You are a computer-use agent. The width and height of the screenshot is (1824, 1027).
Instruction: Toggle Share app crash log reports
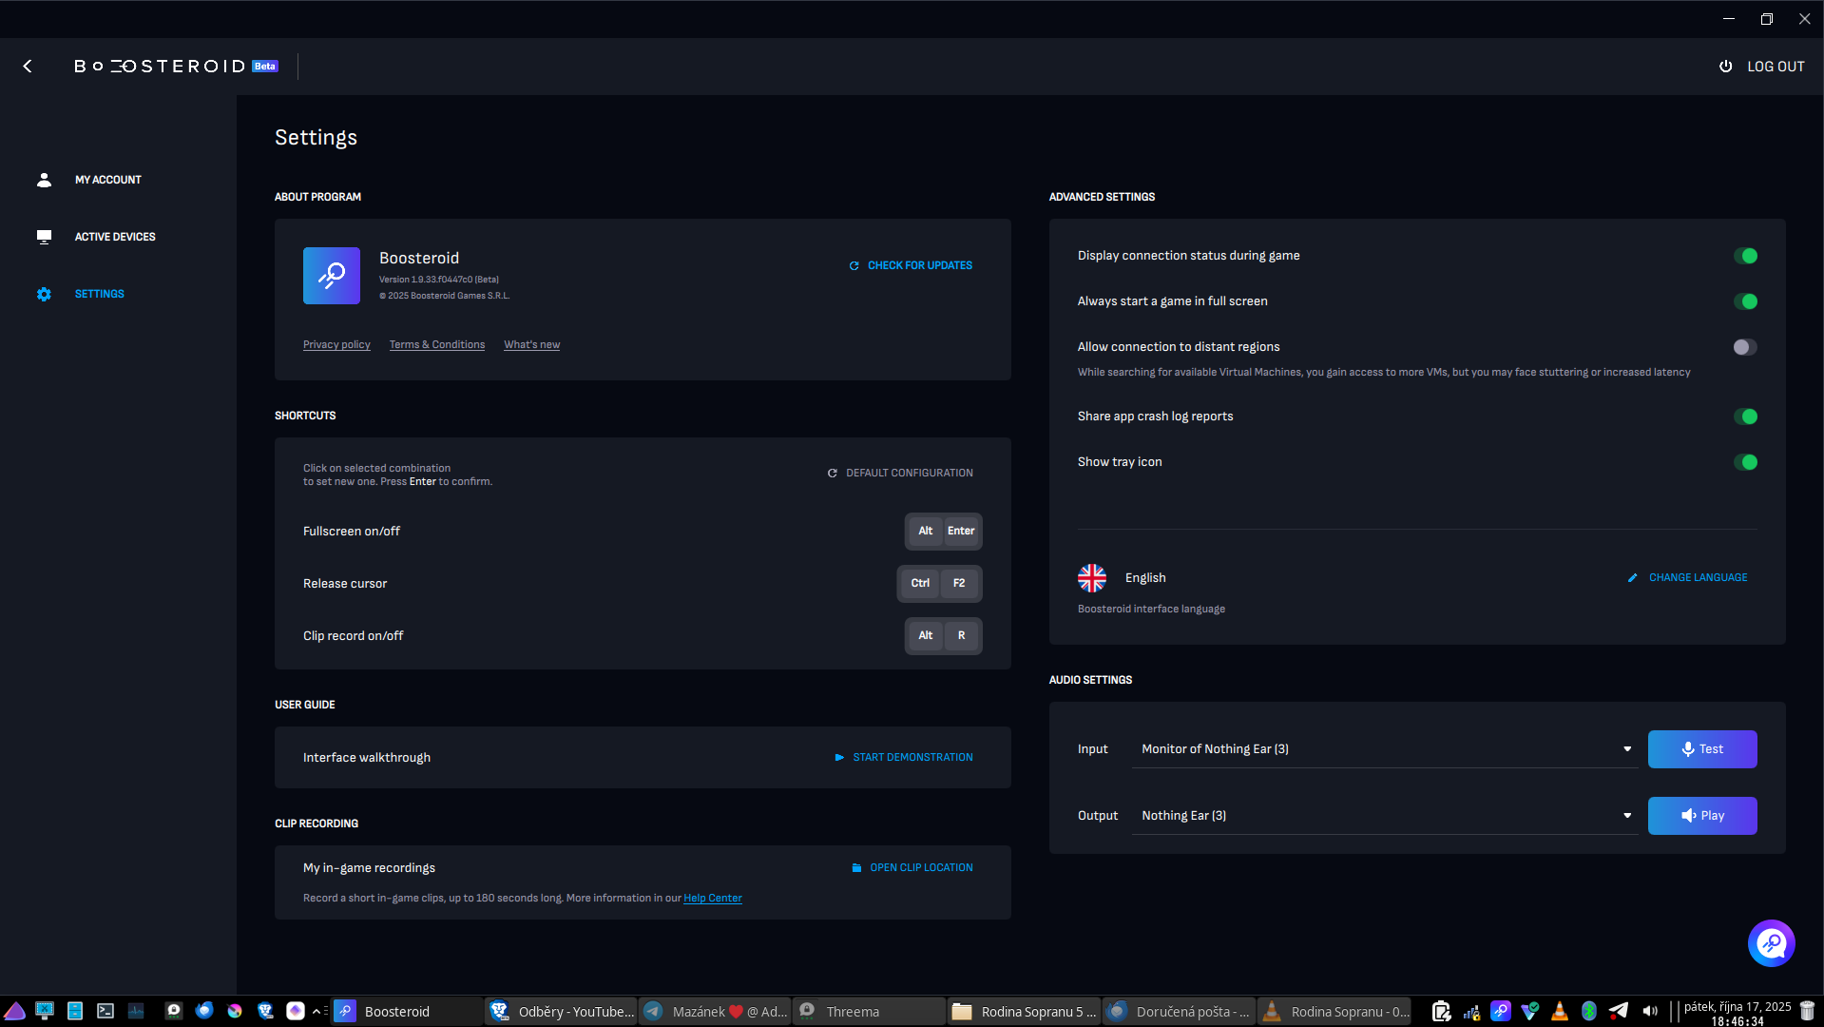click(1745, 417)
